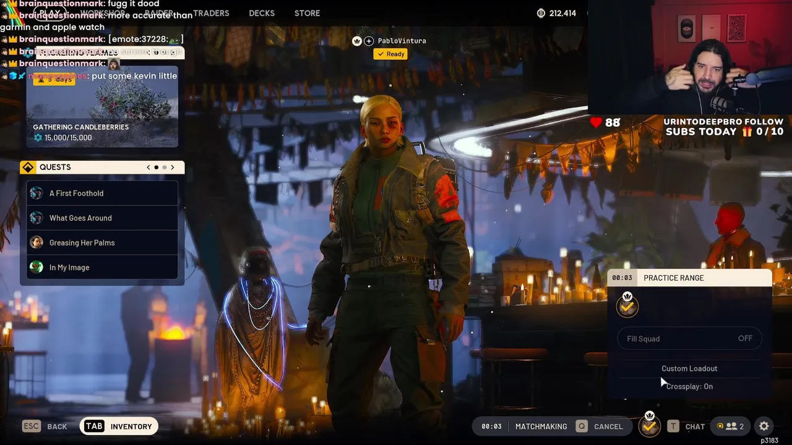792x445 pixels.
Task: Toggle the yellow Ready status badge
Action: click(x=390, y=54)
